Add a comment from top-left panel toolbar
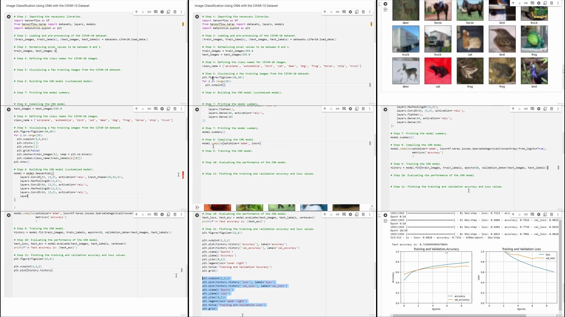This screenshot has height=317, width=565. pos(156,12)
